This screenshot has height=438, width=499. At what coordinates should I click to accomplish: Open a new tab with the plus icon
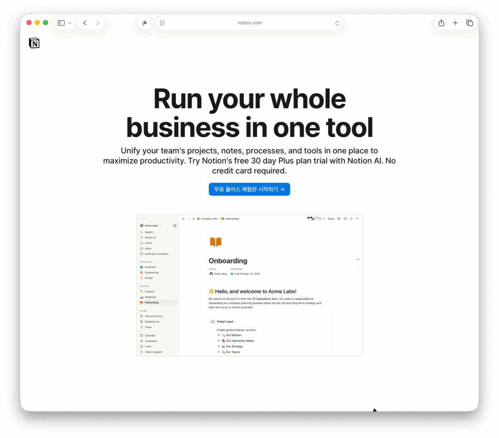(x=456, y=23)
